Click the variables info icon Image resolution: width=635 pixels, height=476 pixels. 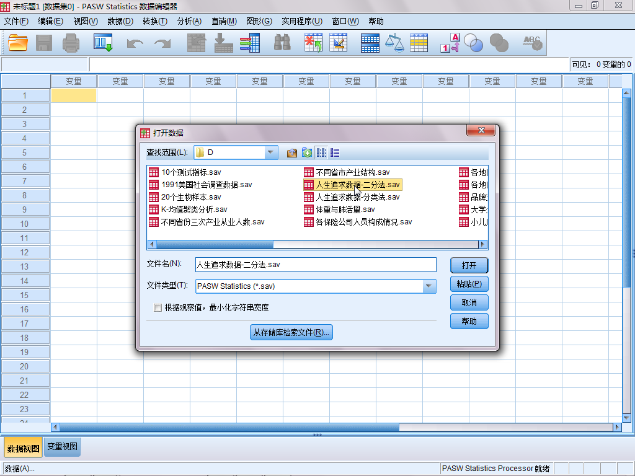tap(250, 43)
